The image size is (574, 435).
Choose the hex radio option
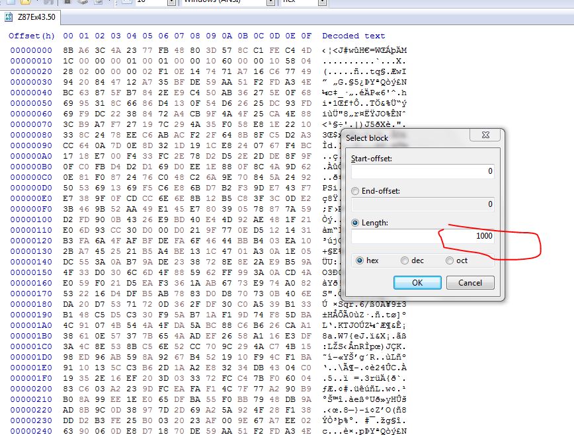[x=360, y=260]
